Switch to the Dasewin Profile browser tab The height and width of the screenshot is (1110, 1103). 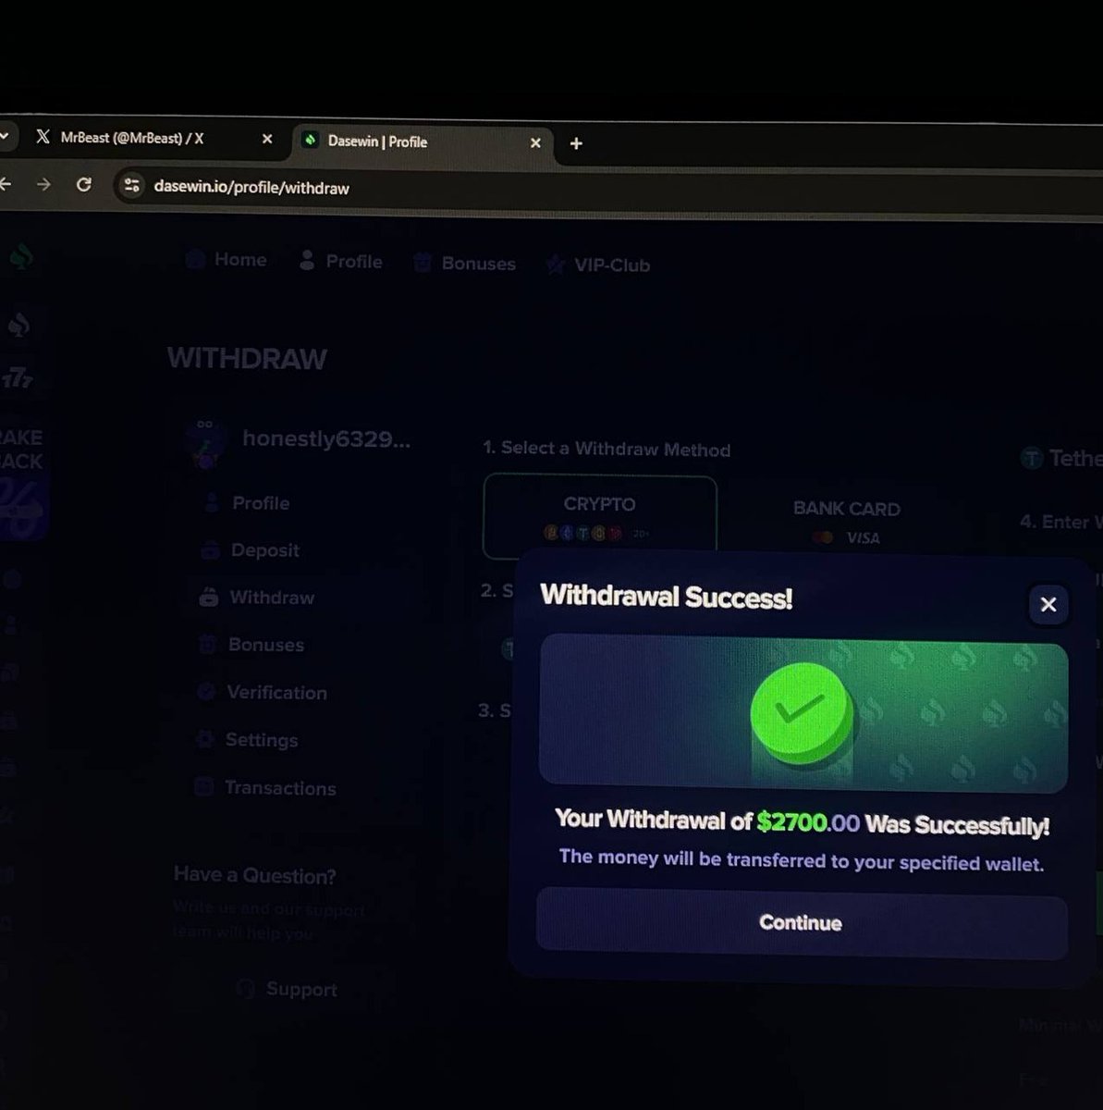click(423, 142)
